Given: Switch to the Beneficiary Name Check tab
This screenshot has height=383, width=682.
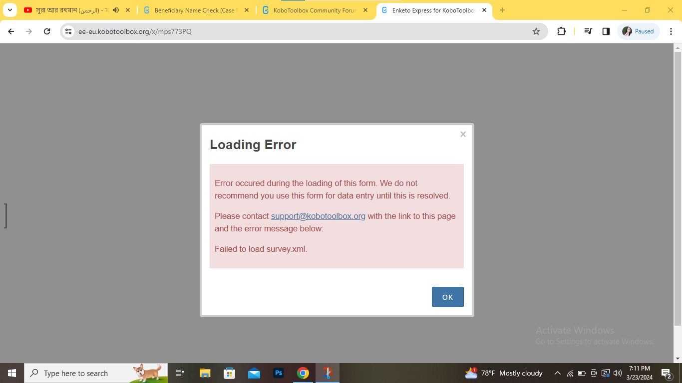Looking at the screenshot, I should [195, 10].
